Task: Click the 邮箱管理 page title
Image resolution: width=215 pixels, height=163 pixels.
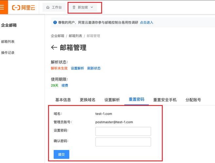Action: 73,47
